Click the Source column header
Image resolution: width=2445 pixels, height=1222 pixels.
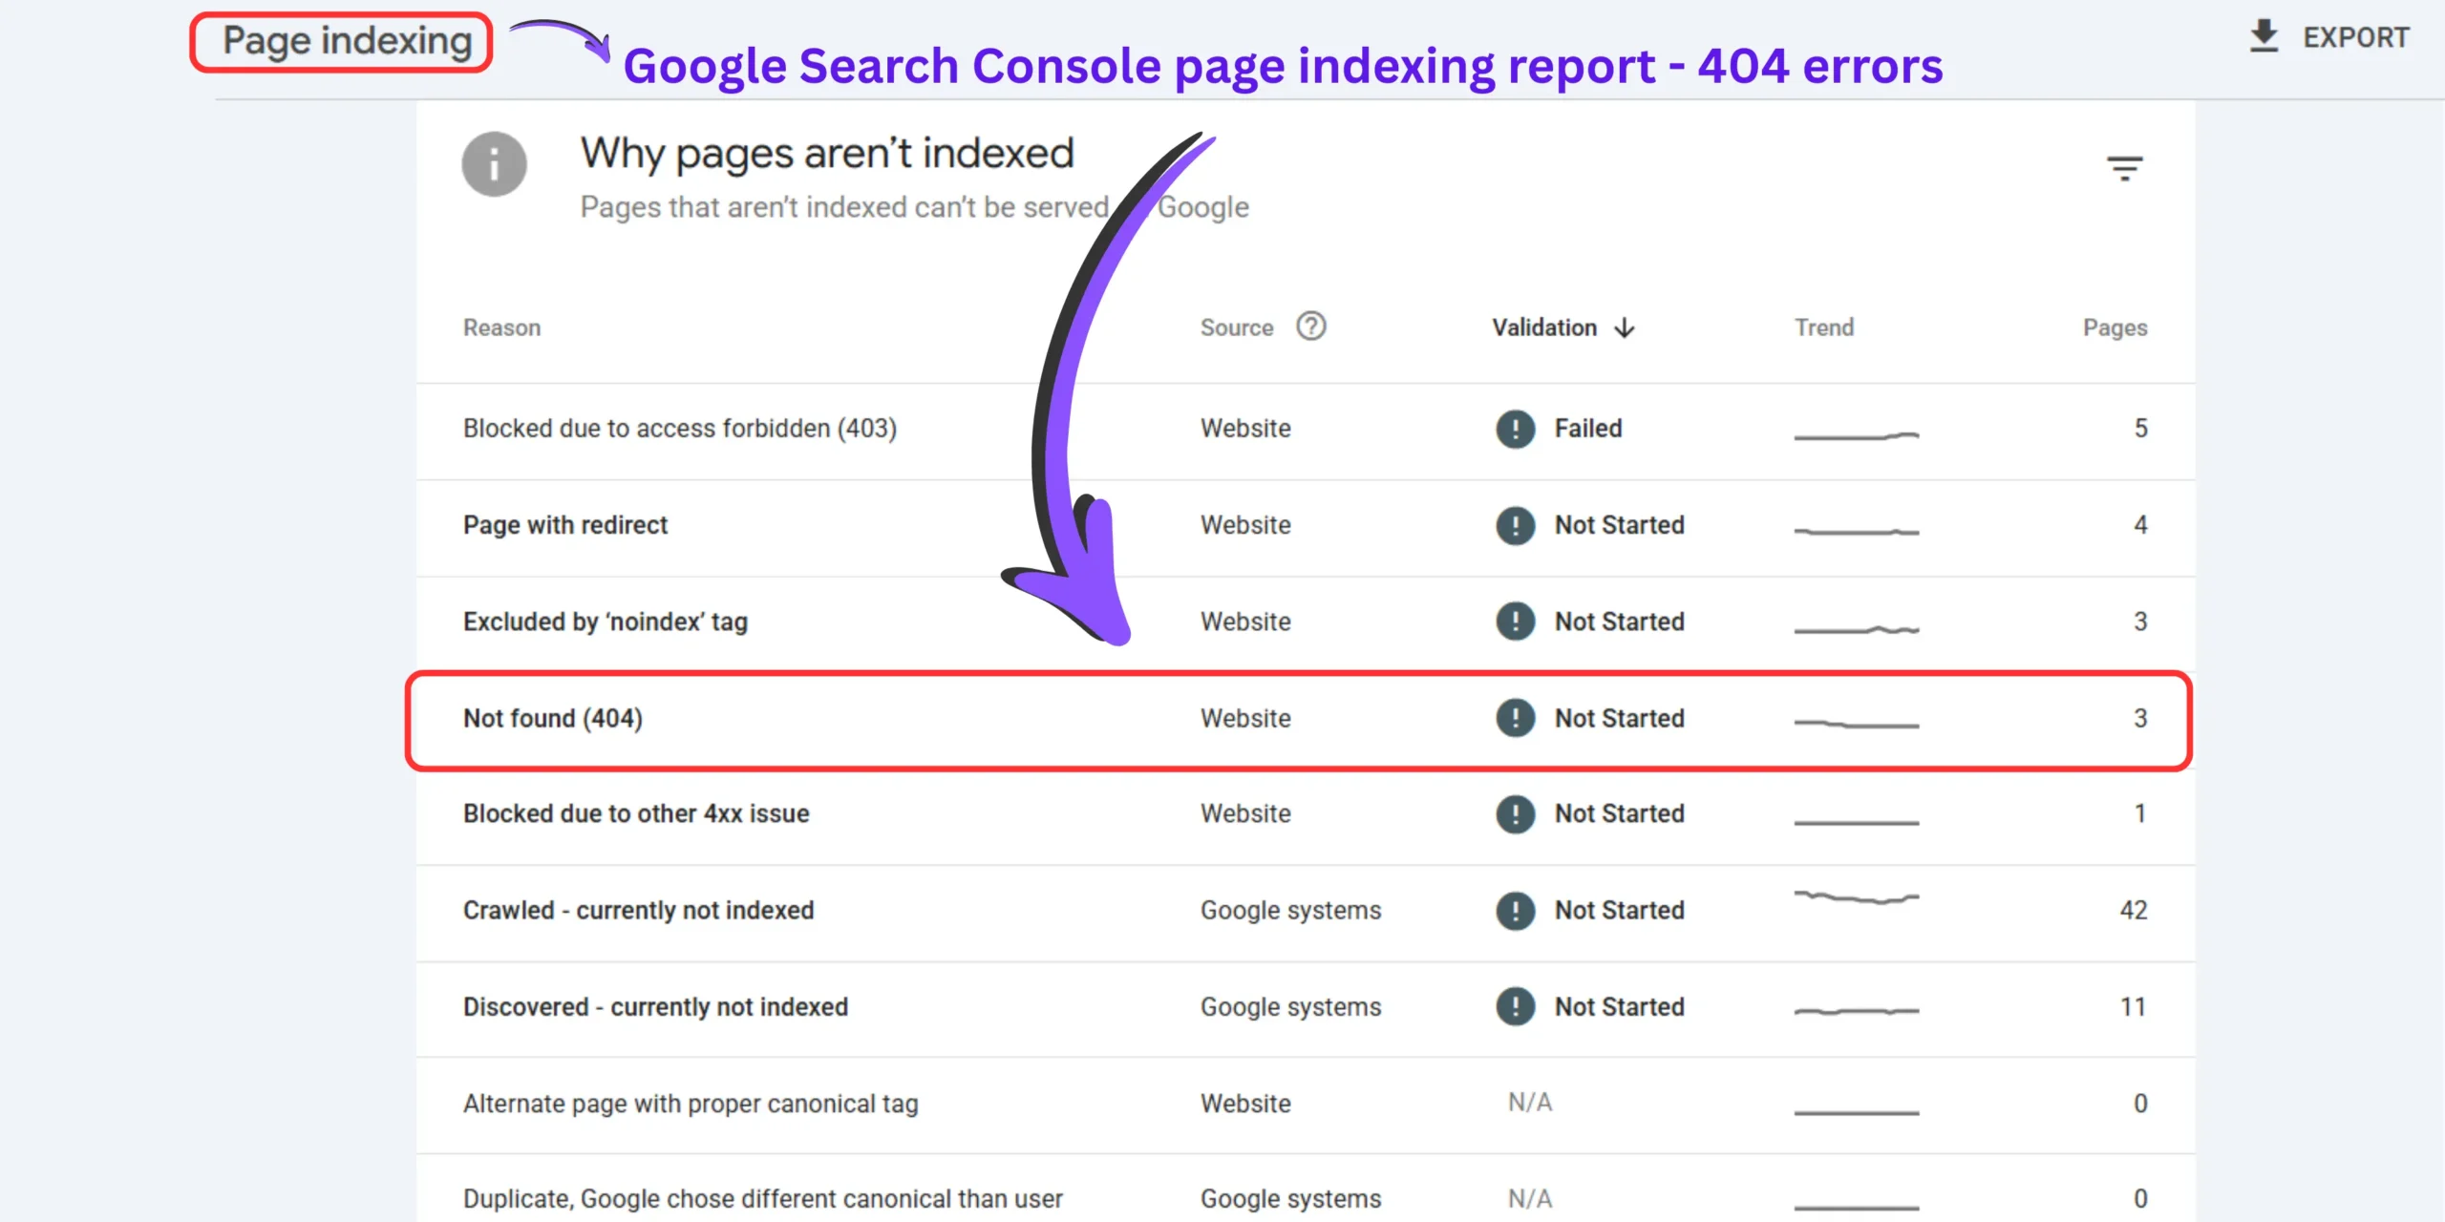pyautogui.click(x=1237, y=327)
